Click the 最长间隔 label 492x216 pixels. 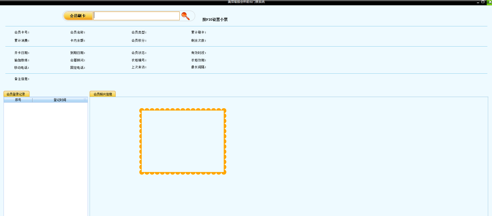coord(199,67)
